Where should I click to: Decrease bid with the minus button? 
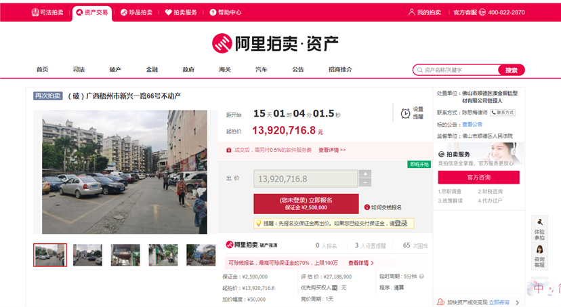point(365,182)
